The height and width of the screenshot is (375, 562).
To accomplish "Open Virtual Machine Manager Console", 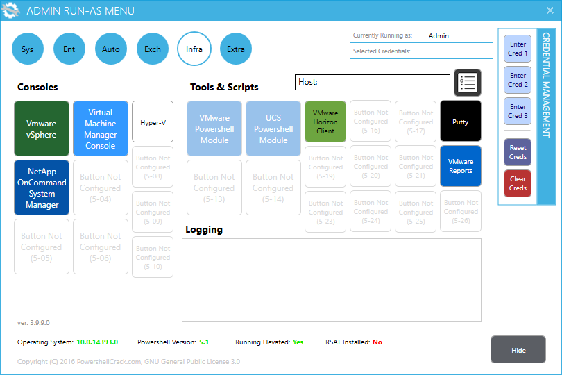I will [x=101, y=128].
